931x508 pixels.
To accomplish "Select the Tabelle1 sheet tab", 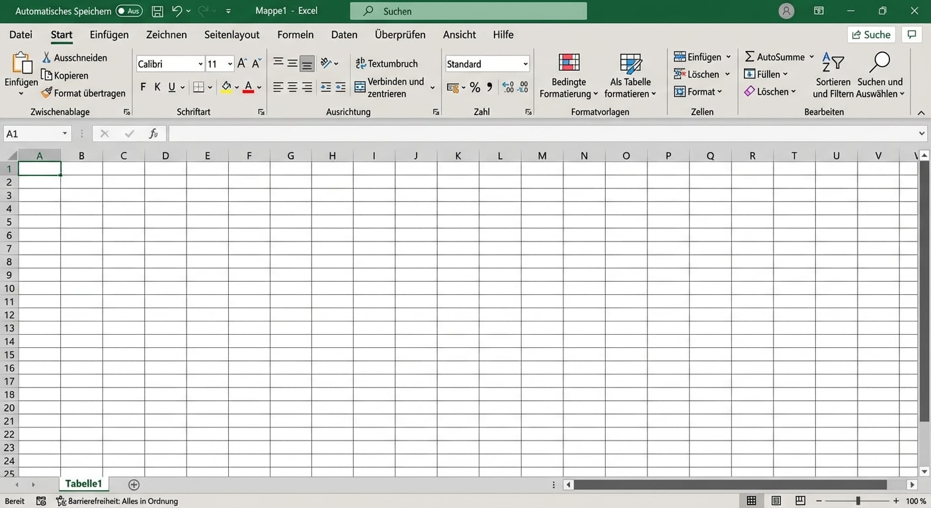I will 84,484.
